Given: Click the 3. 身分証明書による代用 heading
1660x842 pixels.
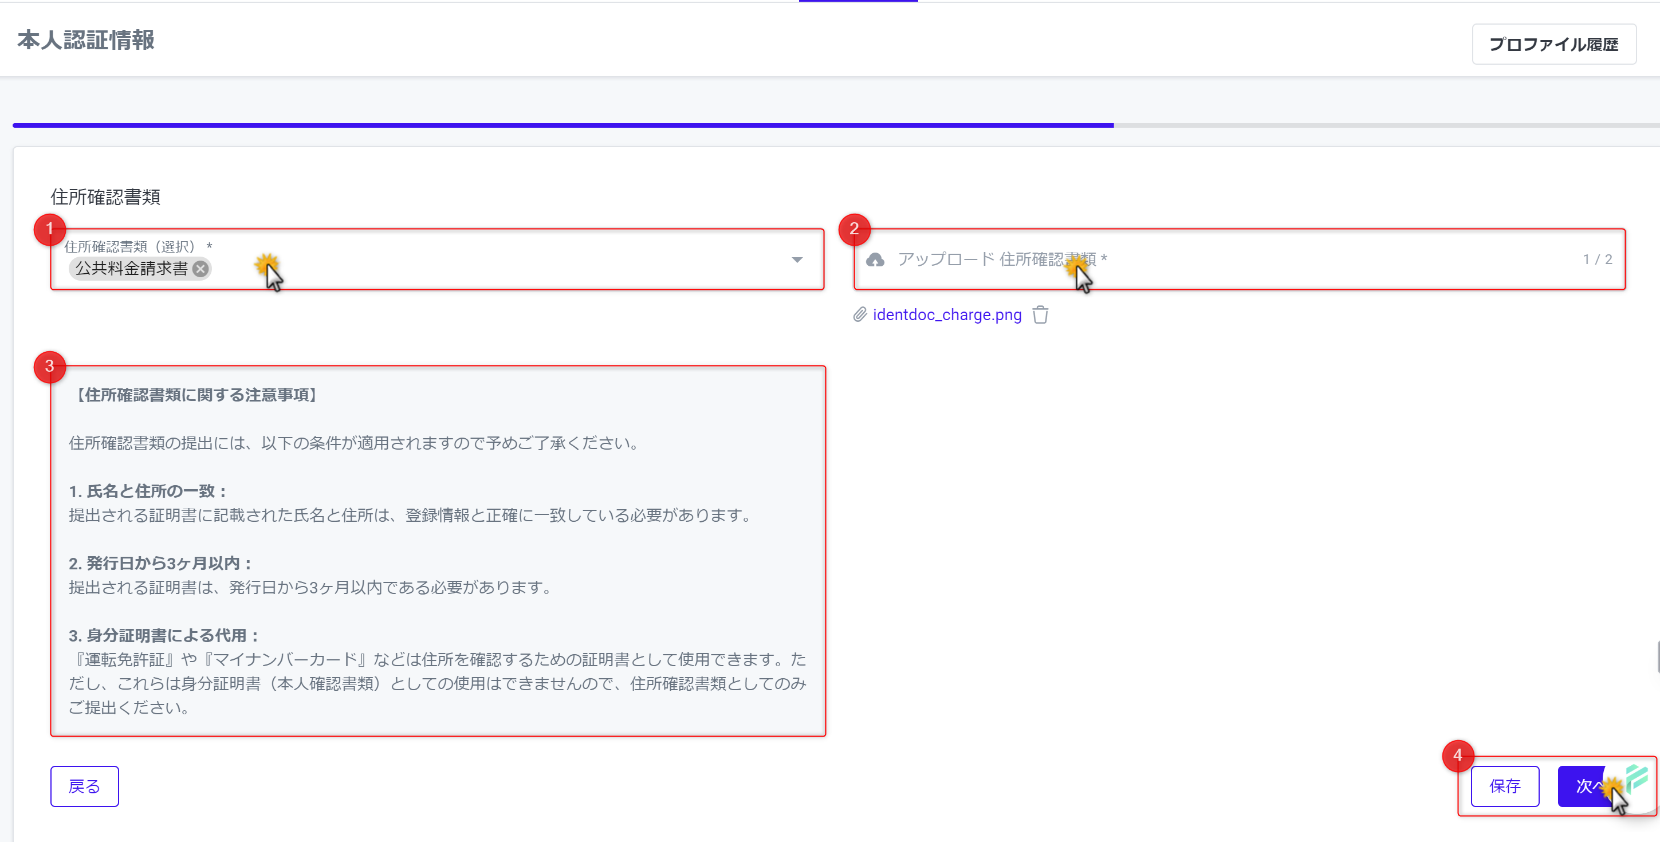Looking at the screenshot, I should coord(164,636).
